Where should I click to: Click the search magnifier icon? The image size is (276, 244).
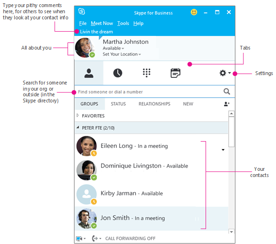pyautogui.click(x=227, y=92)
